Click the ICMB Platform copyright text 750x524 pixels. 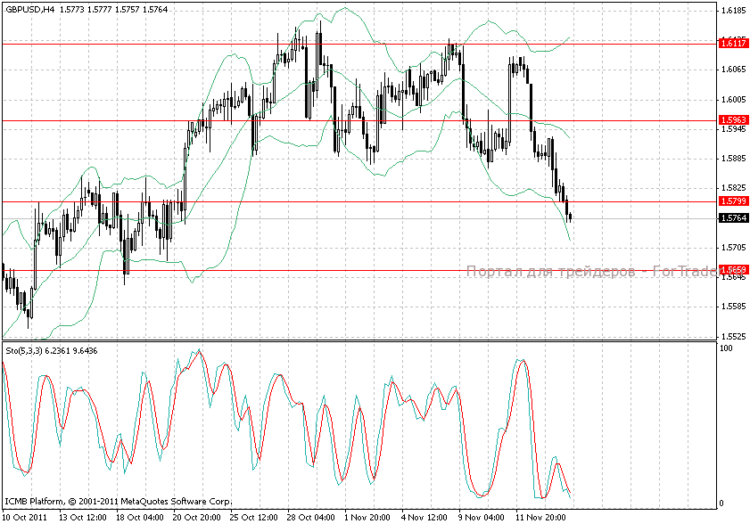(119, 502)
